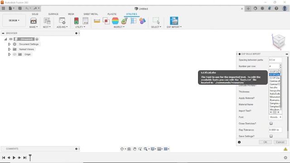Click the parameters table utility icon
Screen dimensions: 290x163
coord(86,21)
